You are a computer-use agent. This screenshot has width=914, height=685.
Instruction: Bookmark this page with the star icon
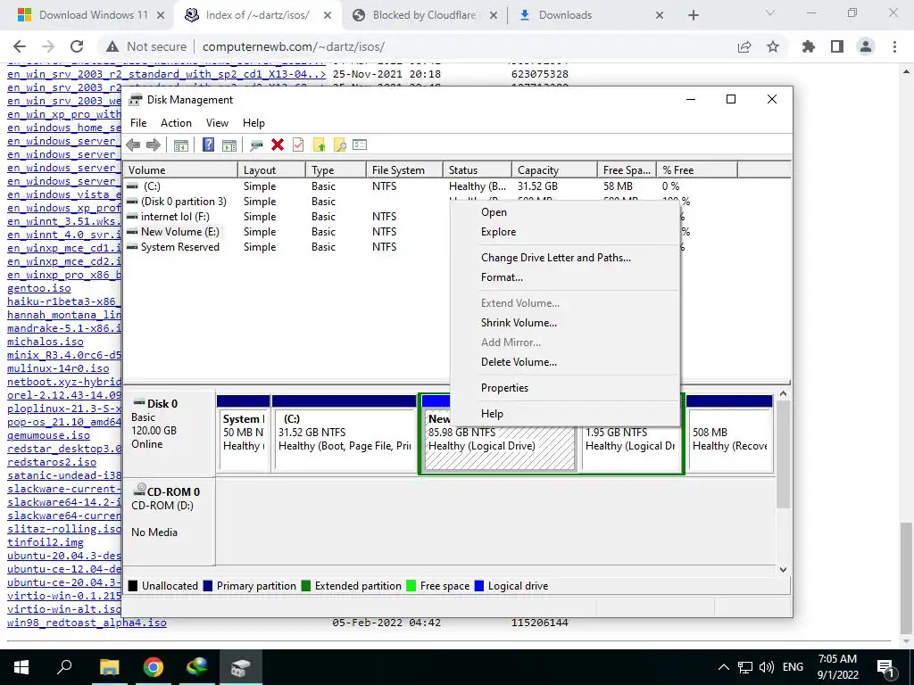point(773,46)
